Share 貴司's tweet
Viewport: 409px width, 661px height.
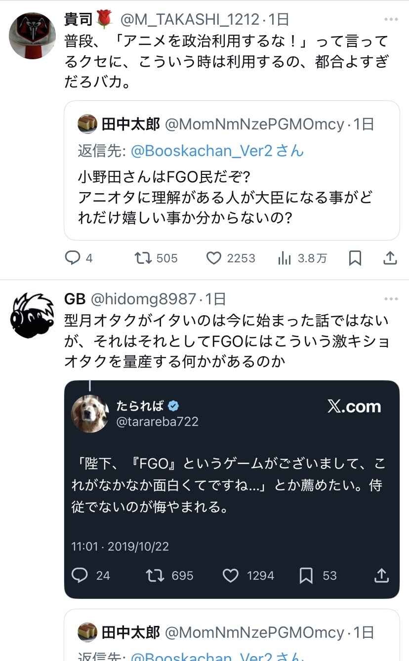[390, 258]
